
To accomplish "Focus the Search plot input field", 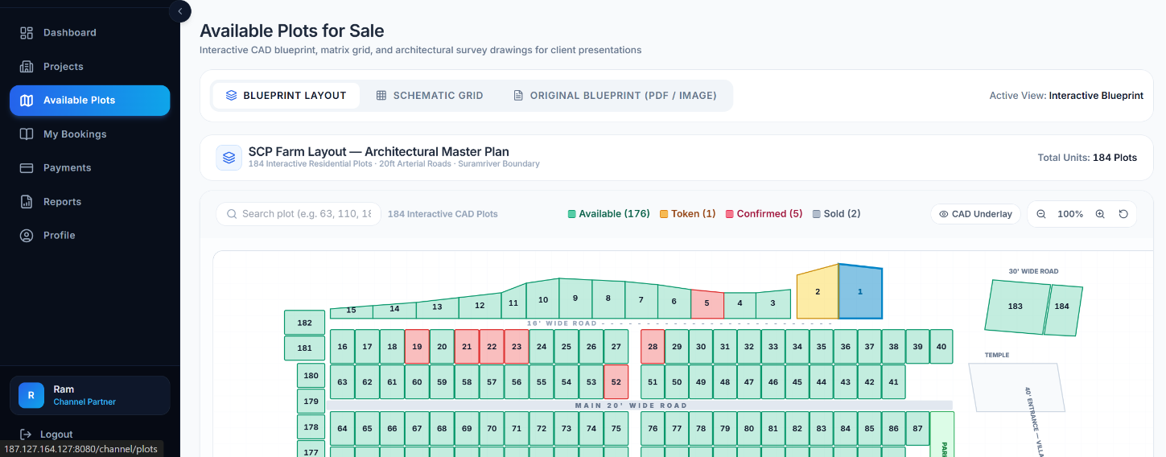I will pos(299,214).
